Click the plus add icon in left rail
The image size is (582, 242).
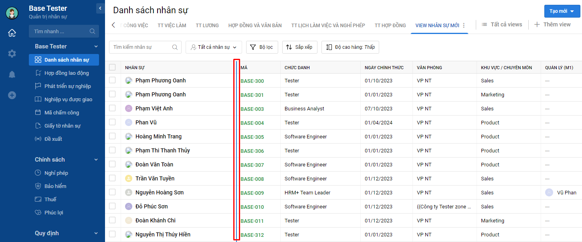tap(12, 95)
